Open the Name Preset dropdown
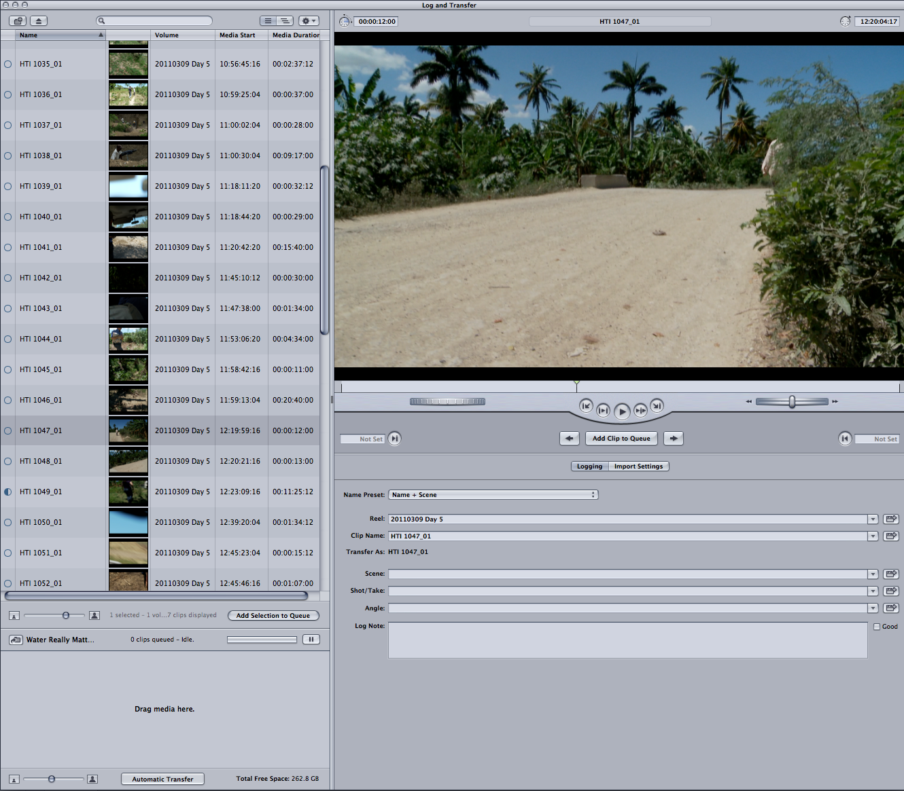Image resolution: width=904 pixels, height=791 pixels. (493, 495)
